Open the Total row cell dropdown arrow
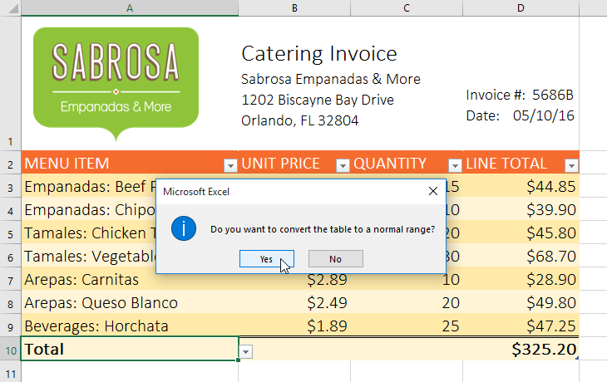The width and height of the screenshot is (607, 382). [246, 352]
